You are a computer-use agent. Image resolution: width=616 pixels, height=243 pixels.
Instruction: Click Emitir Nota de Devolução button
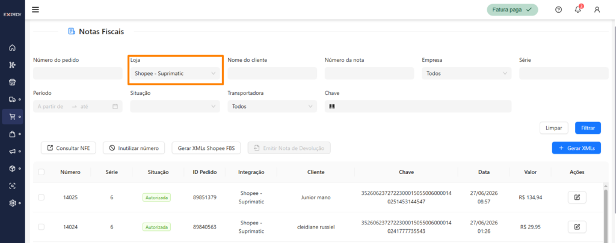pyautogui.click(x=289, y=148)
